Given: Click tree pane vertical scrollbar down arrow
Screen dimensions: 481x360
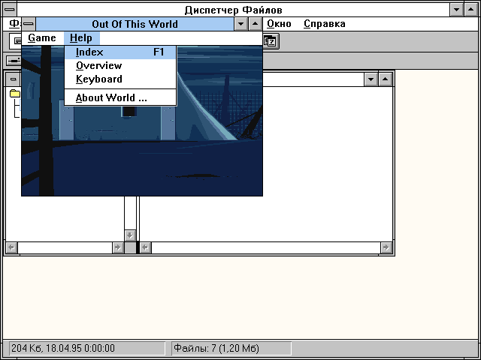Looking at the screenshot, I should [x=130, y=235].
